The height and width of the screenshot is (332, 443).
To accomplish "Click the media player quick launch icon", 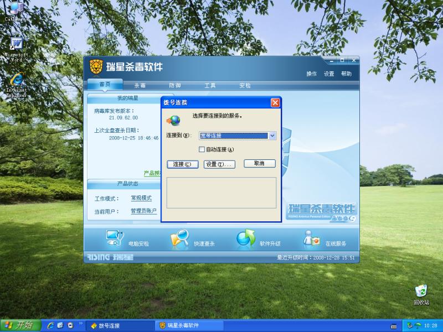I will tap(70, 325).
